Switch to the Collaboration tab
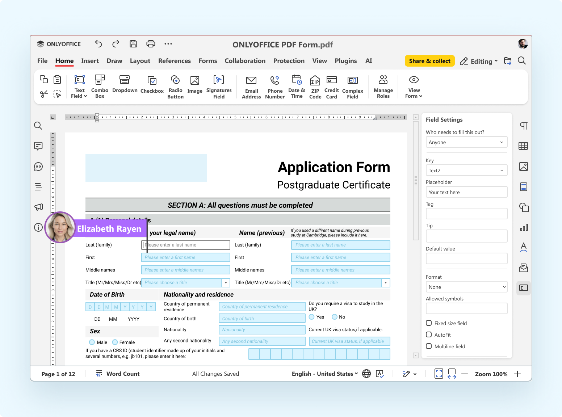Screen dimensions: 562x417 coord(245,61)
